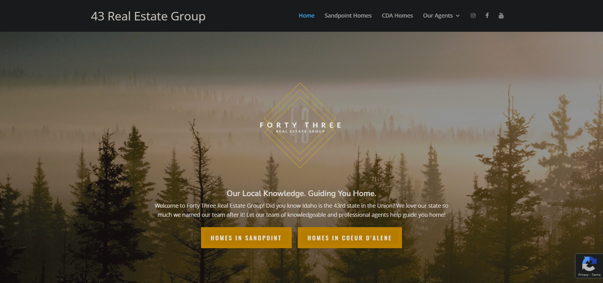Screen dimensions: 603x283
Task: Open the Our Agents menu
Action: tap(438, 16)
